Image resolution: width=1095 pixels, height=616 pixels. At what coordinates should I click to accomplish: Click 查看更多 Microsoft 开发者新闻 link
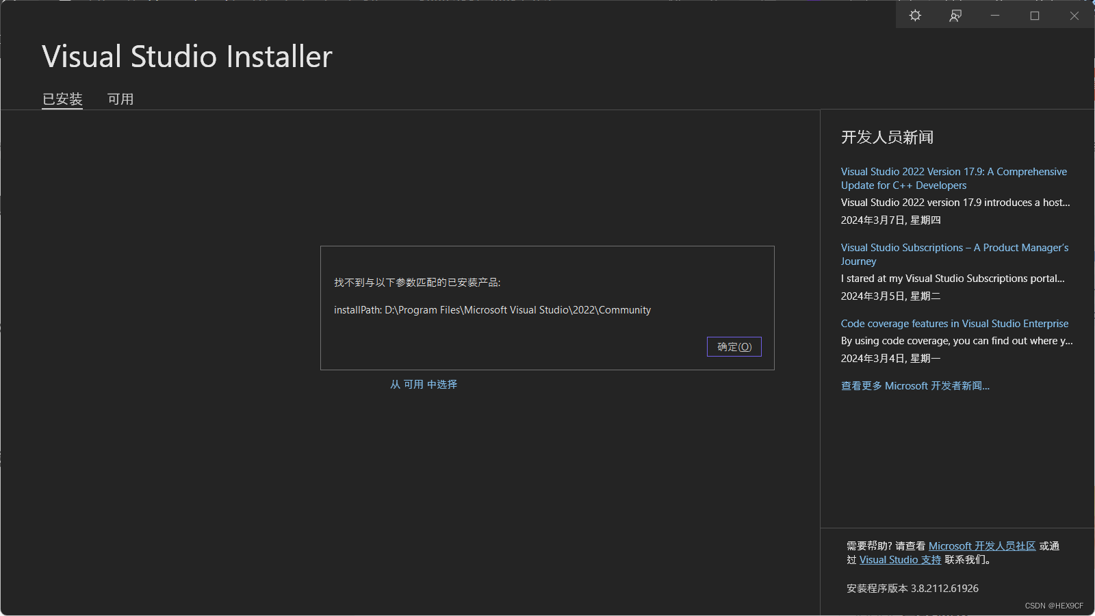coord(915,385)
